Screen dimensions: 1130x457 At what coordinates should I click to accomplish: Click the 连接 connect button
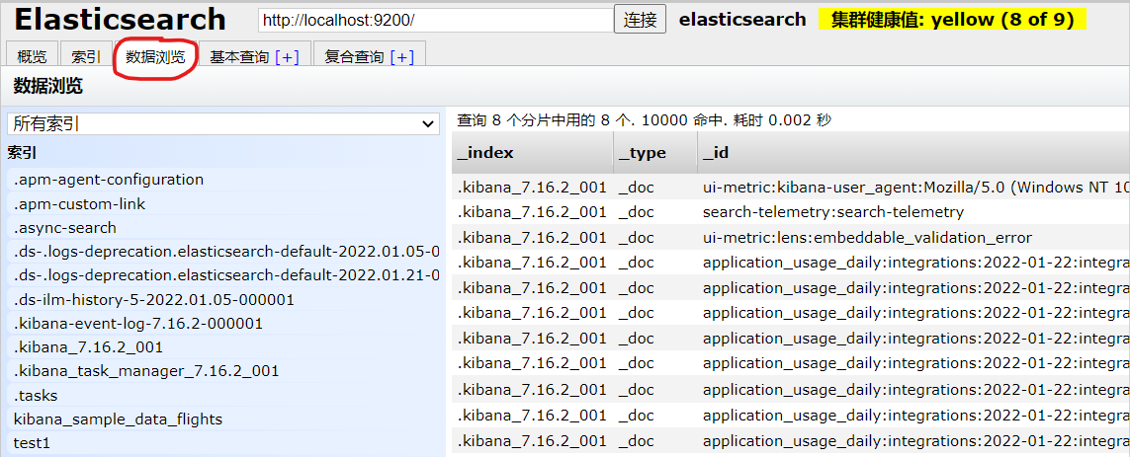640,20
